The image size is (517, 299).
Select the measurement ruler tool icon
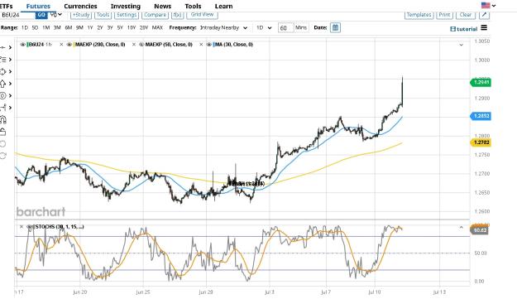tap(3, 108)
